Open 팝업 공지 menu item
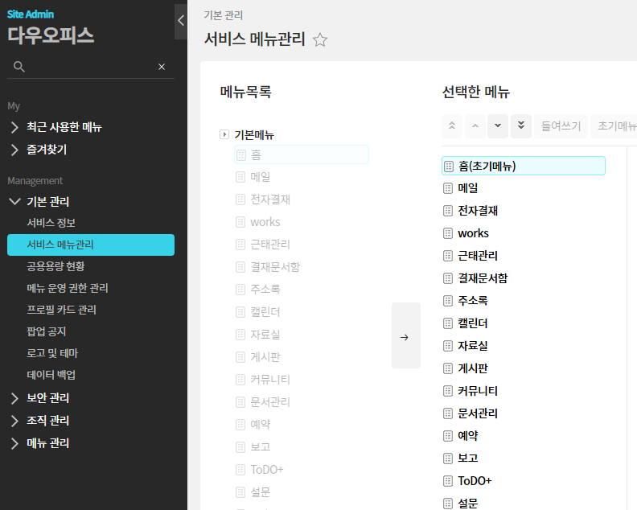The image size is (637, 510). pos(46,331)
